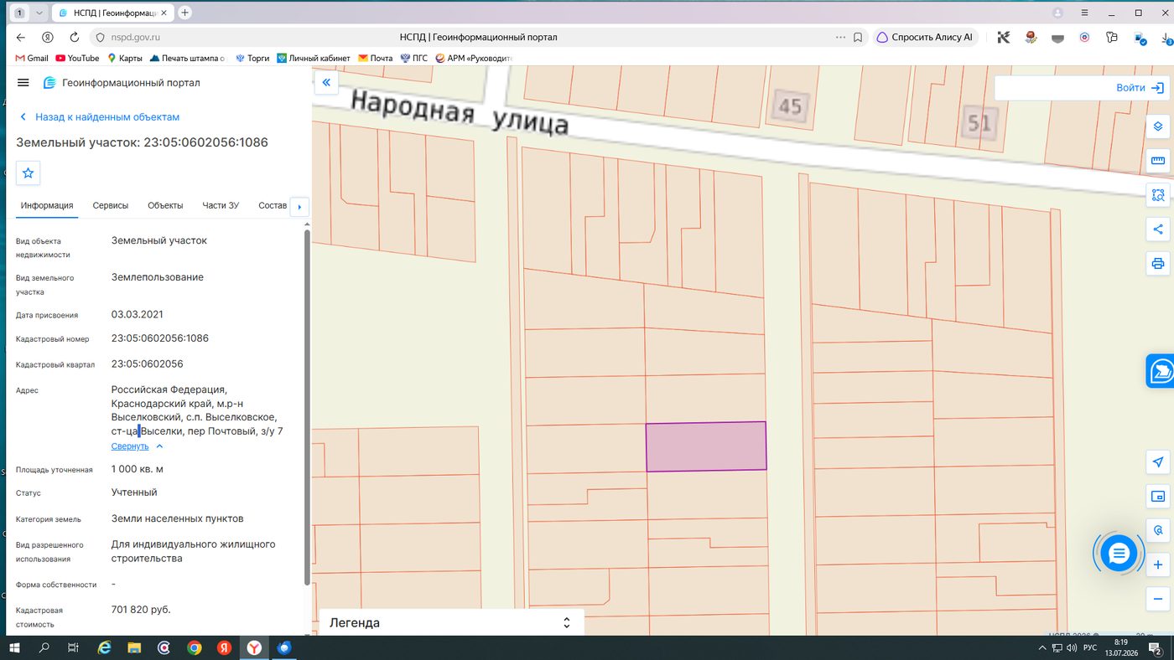Image resolution: width=1174 pixels, height=660 pixels.
Task: Select the НСПД browser tab
Action: click(x=114, y=13)
